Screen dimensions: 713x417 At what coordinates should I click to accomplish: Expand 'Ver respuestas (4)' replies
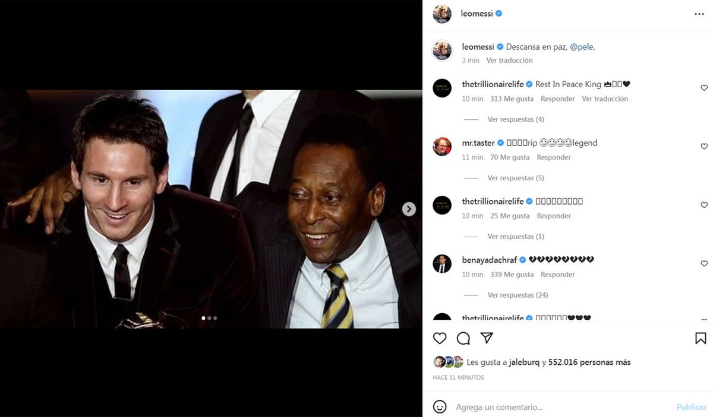click(515, 119)
